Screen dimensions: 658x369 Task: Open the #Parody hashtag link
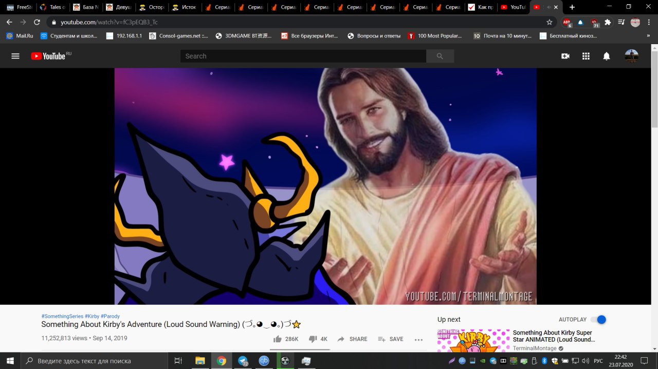click(110, 316)
